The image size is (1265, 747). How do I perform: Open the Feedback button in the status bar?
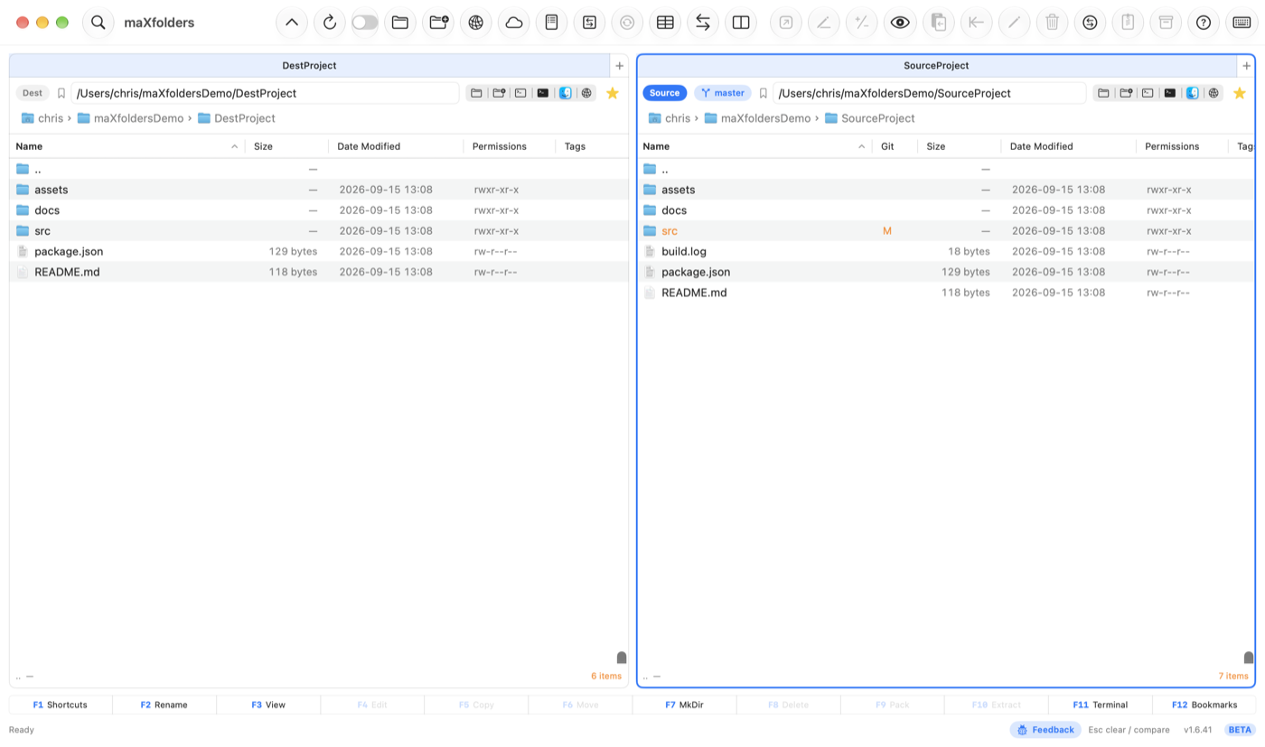1045,730
